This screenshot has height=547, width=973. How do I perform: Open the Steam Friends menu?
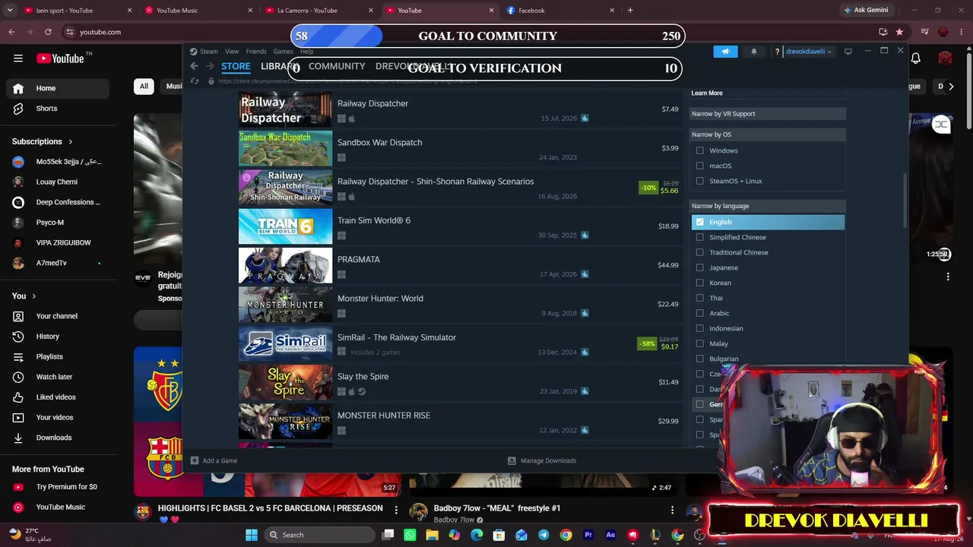(x=256, y=52)
